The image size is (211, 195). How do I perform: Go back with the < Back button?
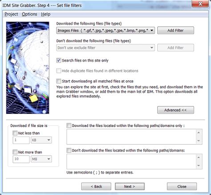(x=96, y=187)
